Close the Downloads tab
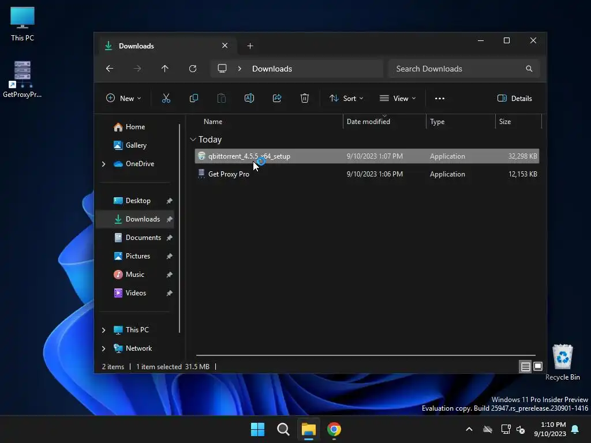Image resolution: width=591 pixels, height=443 pixels. [225, 46]
